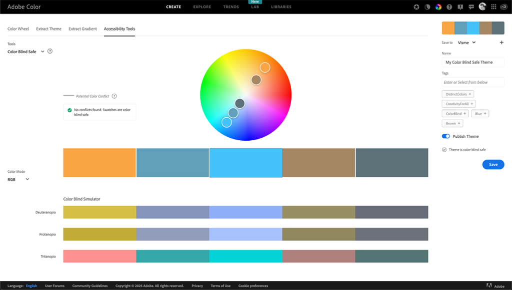Add the ColorBlind tag with its plus button

464,113
